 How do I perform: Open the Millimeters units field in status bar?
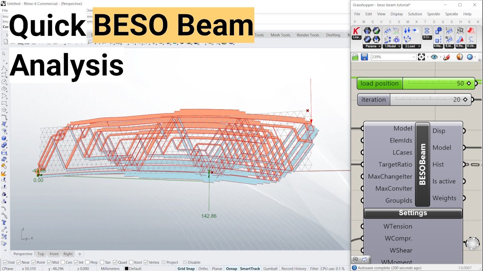pyautogui.click(x=110, y=269)
